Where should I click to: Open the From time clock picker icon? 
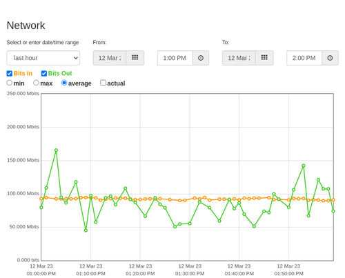201,58
